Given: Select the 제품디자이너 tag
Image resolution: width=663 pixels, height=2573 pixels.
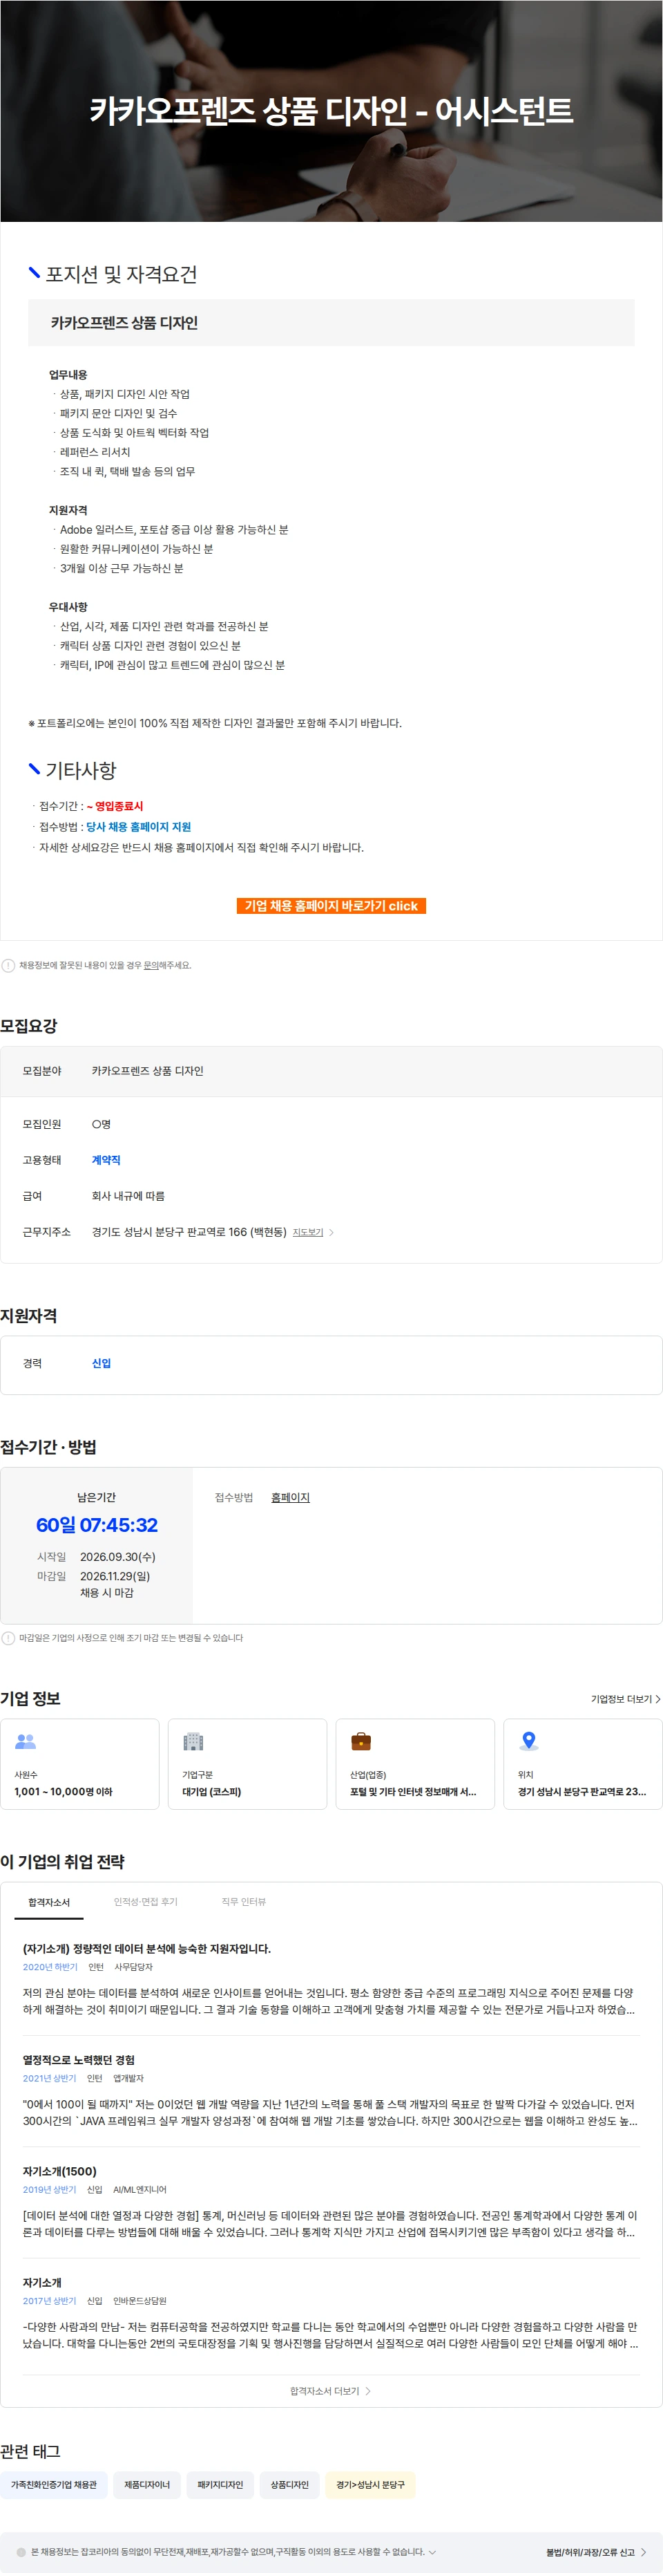Looking at the screenshot, I should point(147,2484).
